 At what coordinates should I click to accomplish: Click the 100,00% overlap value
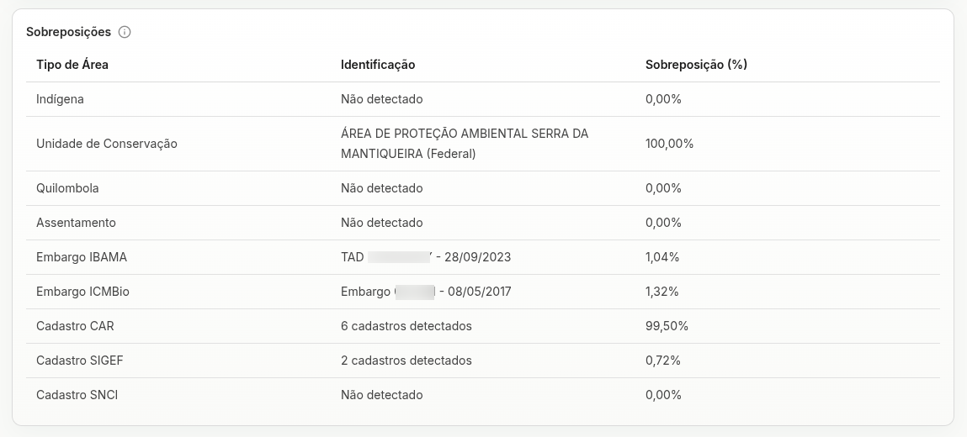point(669,144)
